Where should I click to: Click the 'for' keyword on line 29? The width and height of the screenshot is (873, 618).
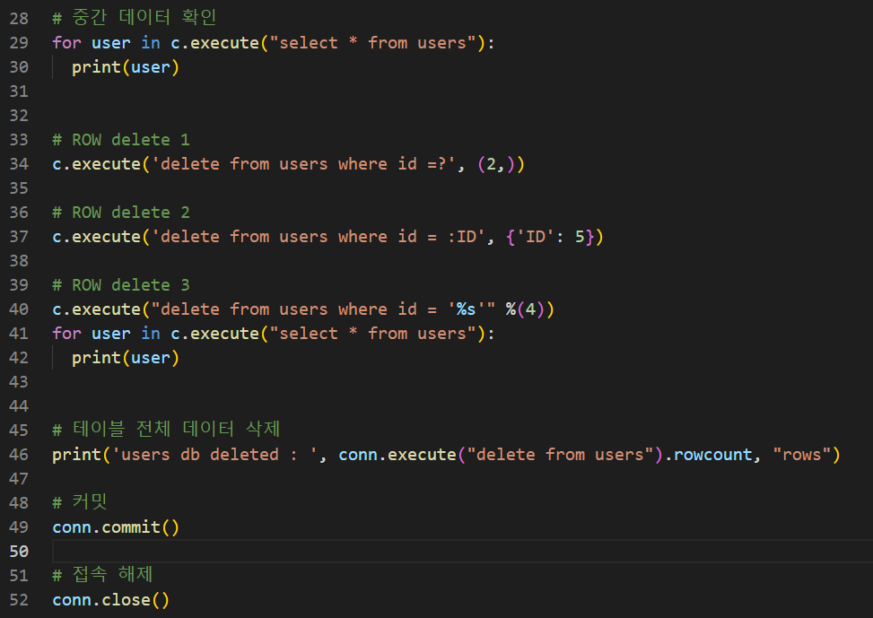pyautogui.click(x=66, y=43)
